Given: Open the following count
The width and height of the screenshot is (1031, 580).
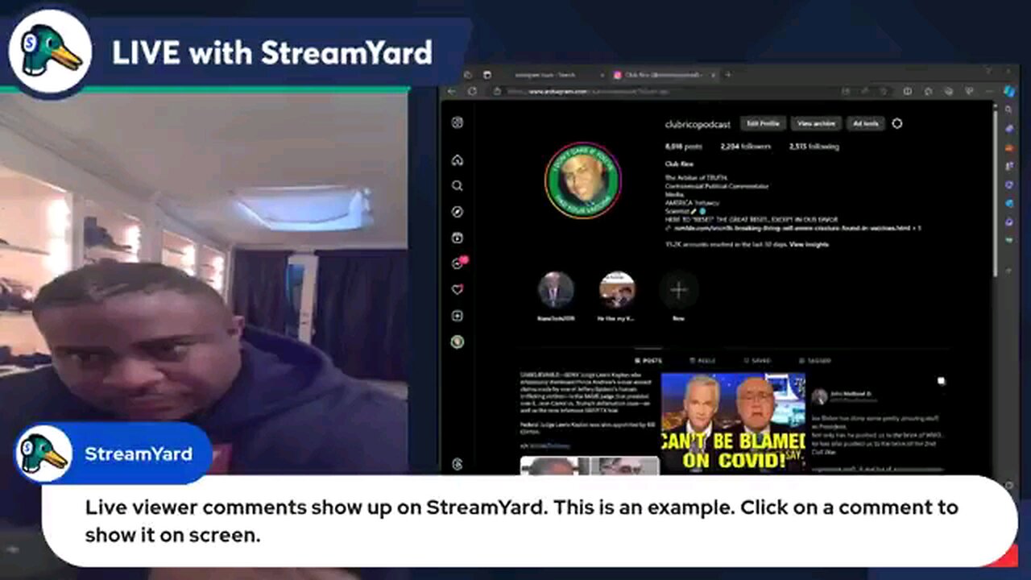Looking at the screenshot, I should click(814, 147).
